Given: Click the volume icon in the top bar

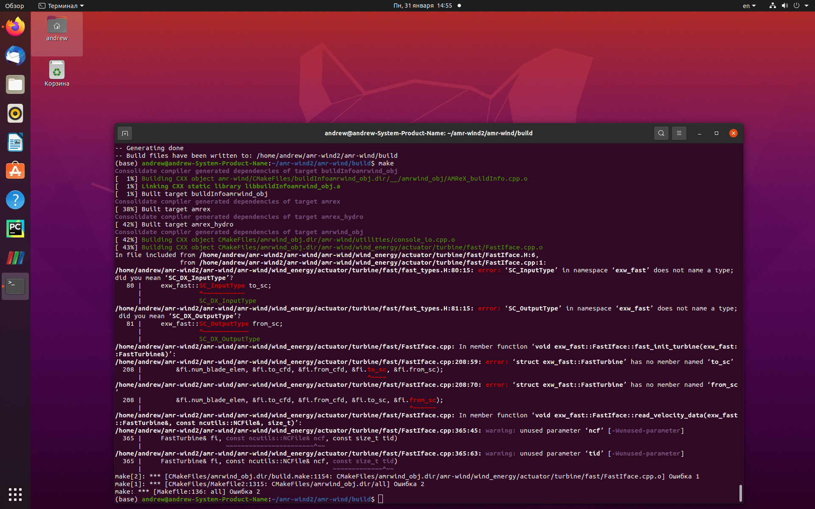Looking at the screenshot, I should [784, 6].
